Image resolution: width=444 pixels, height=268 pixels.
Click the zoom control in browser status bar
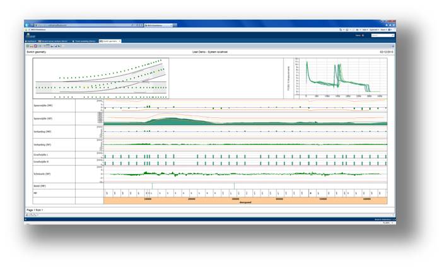coord(388,223)
